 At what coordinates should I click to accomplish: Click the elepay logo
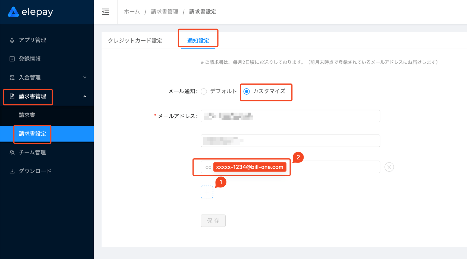point(30,12)
